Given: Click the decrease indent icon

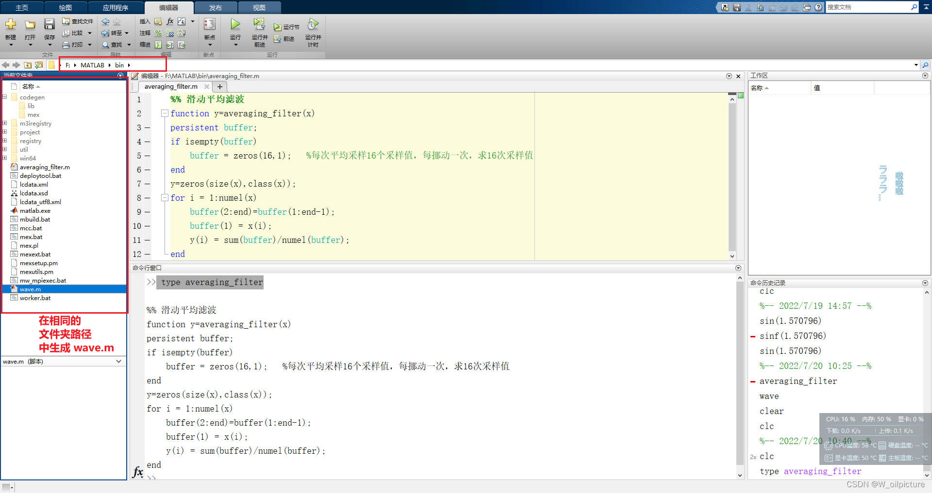Looking at the screenshot, I should pyautogui.click(x=182, y=45).
